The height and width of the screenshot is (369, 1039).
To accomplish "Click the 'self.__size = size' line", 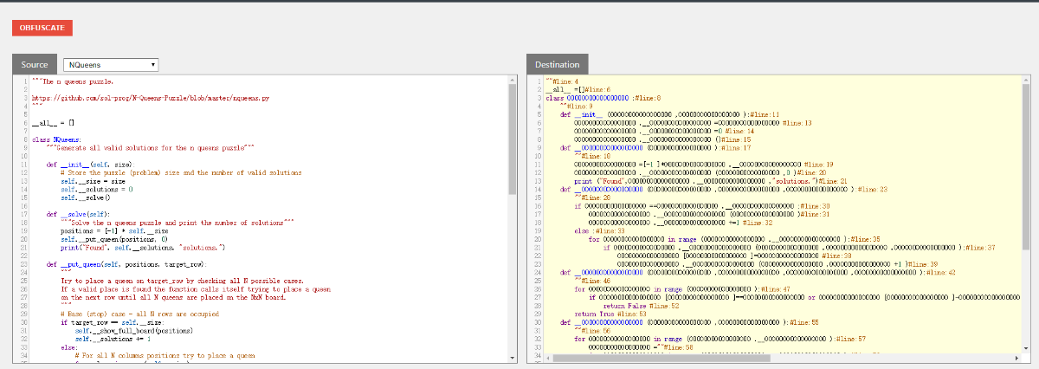I will point(94,179).
